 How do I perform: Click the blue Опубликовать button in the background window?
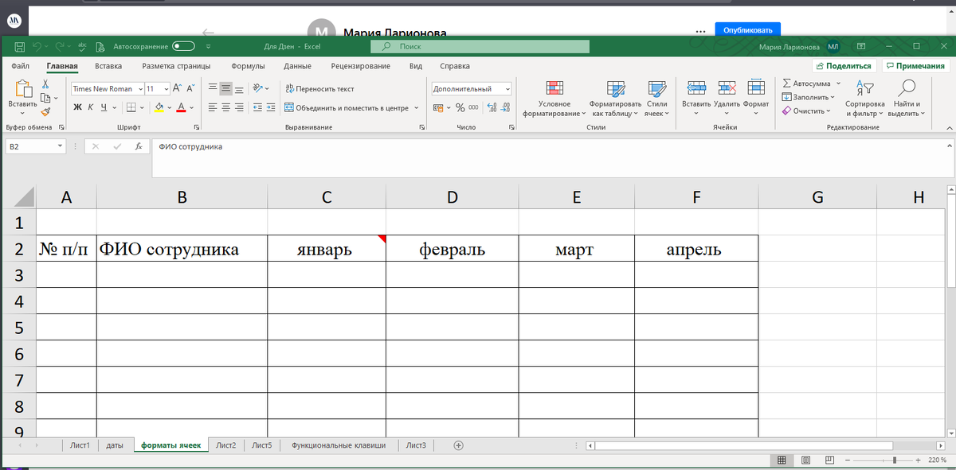747,30
